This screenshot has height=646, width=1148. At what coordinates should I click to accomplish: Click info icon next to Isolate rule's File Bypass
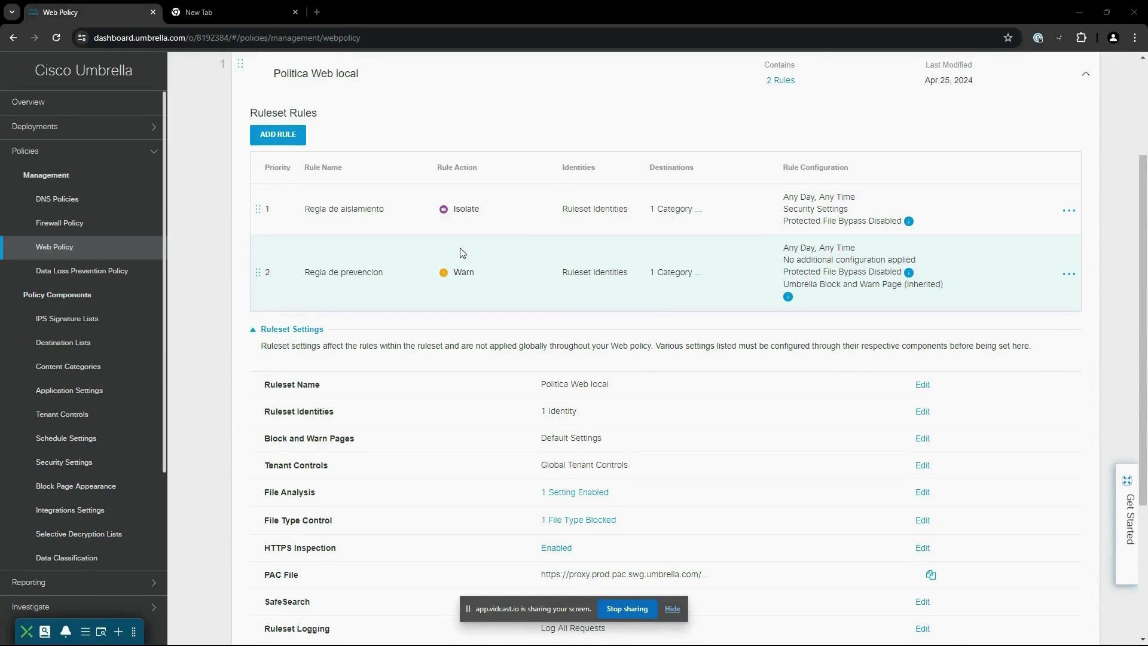click(909, 221)
